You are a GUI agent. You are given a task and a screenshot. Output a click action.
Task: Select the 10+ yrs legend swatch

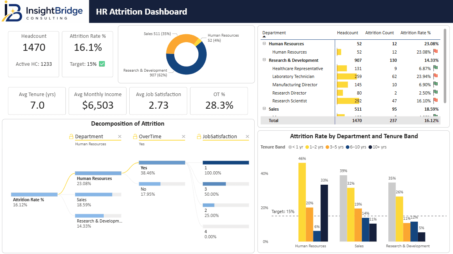370,147
